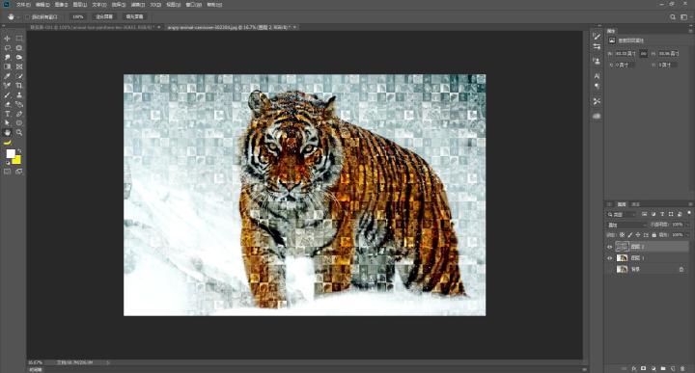Create a new layer icon

click(x=673, y=368)
